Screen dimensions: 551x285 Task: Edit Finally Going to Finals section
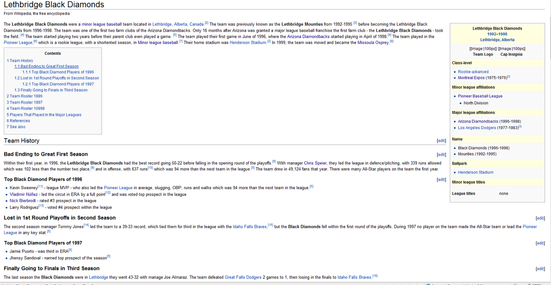[x=540, y=269]
